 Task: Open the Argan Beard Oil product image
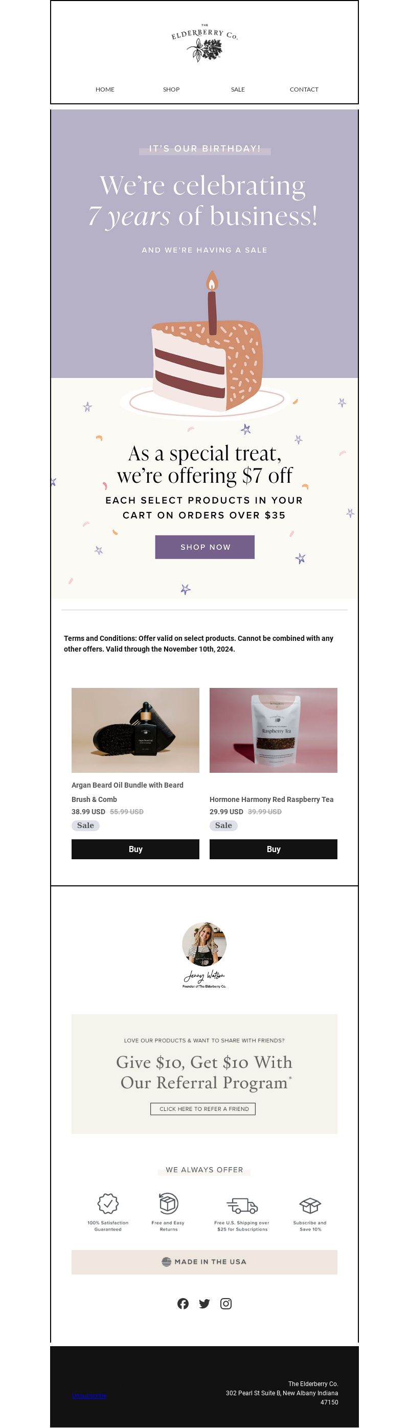[135, 730]
